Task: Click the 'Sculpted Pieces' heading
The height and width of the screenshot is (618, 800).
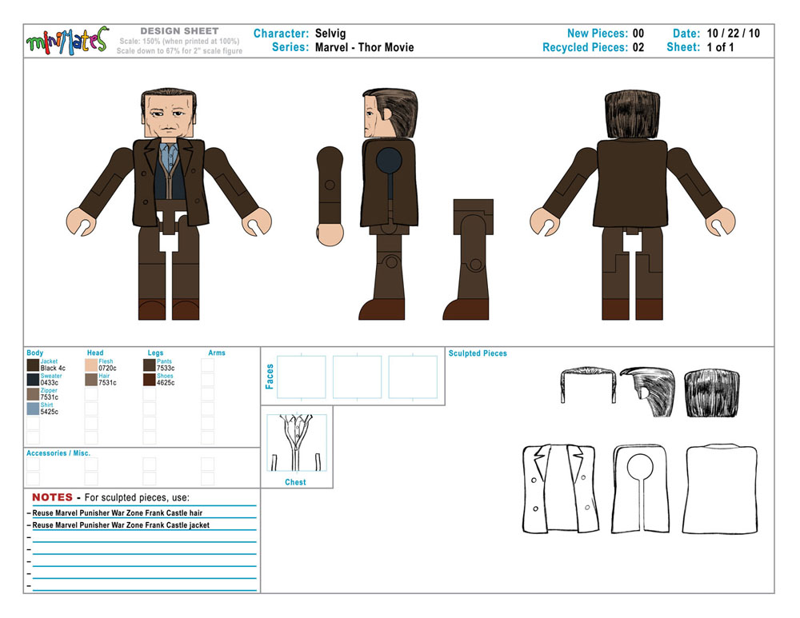Action: pyautogui.click(x=478, y=353)
